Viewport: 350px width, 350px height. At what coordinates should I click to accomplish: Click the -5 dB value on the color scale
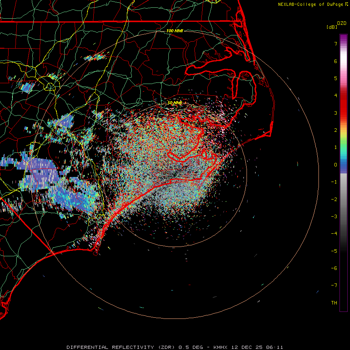pyautogui.click(x=334, y=251)
